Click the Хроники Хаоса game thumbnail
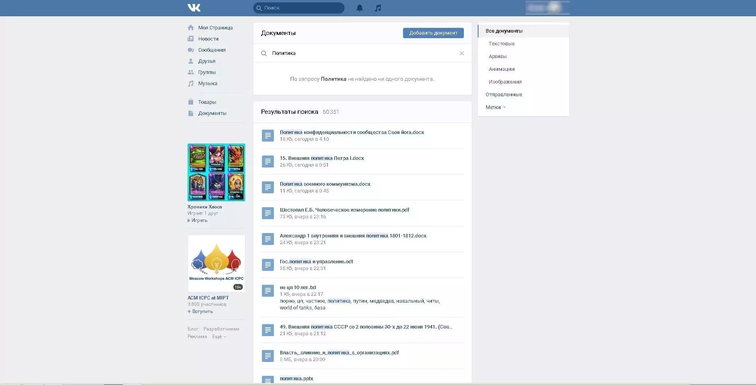756x385 pixels. tap(216, 172)
